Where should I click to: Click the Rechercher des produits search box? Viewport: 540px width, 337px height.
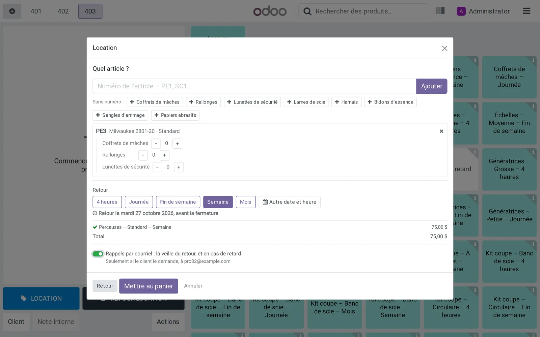pyautogui.click(x=363, y=11)
